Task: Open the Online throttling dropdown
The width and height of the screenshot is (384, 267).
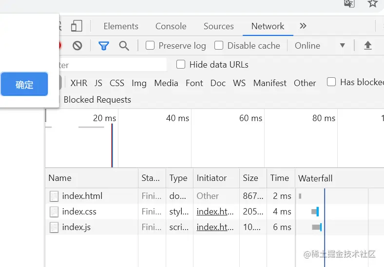Action: click(x=320, y=46)
